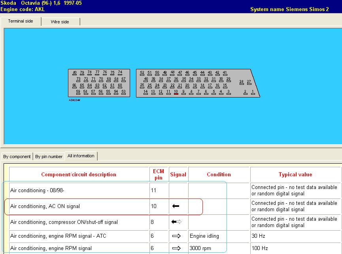342x254 pixels.
Task: Open the By pin number tab
Action: 49,157
